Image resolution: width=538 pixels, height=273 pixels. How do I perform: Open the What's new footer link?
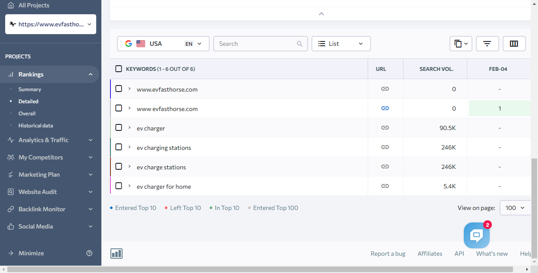492,254
